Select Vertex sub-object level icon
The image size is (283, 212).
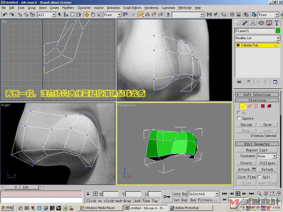243,106
